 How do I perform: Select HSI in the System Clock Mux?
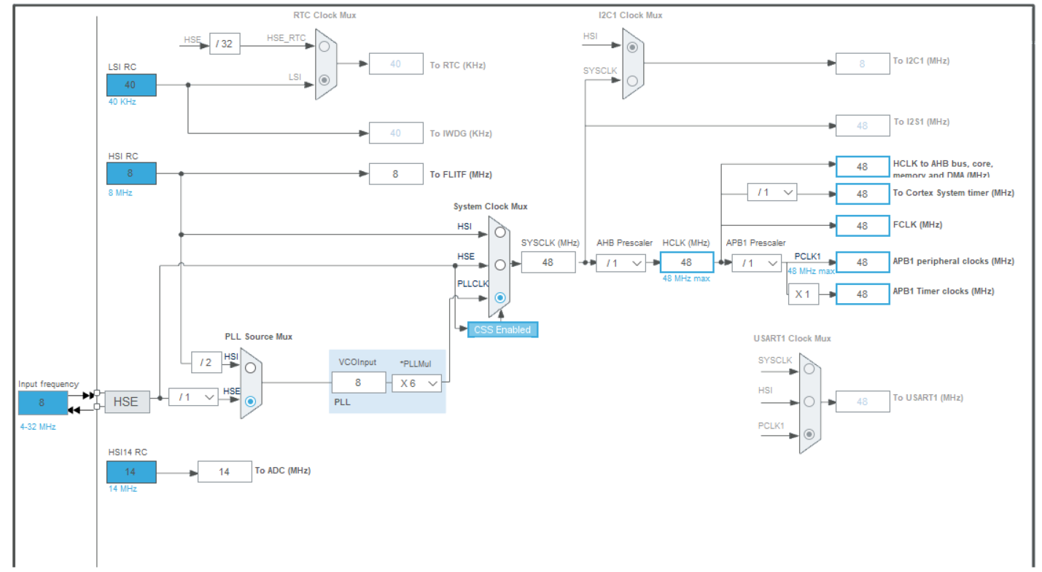[499, 232]
